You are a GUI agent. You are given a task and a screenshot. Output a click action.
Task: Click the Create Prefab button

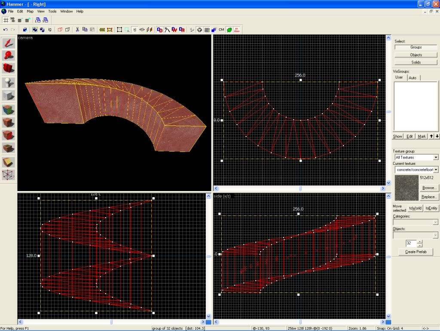416,252
